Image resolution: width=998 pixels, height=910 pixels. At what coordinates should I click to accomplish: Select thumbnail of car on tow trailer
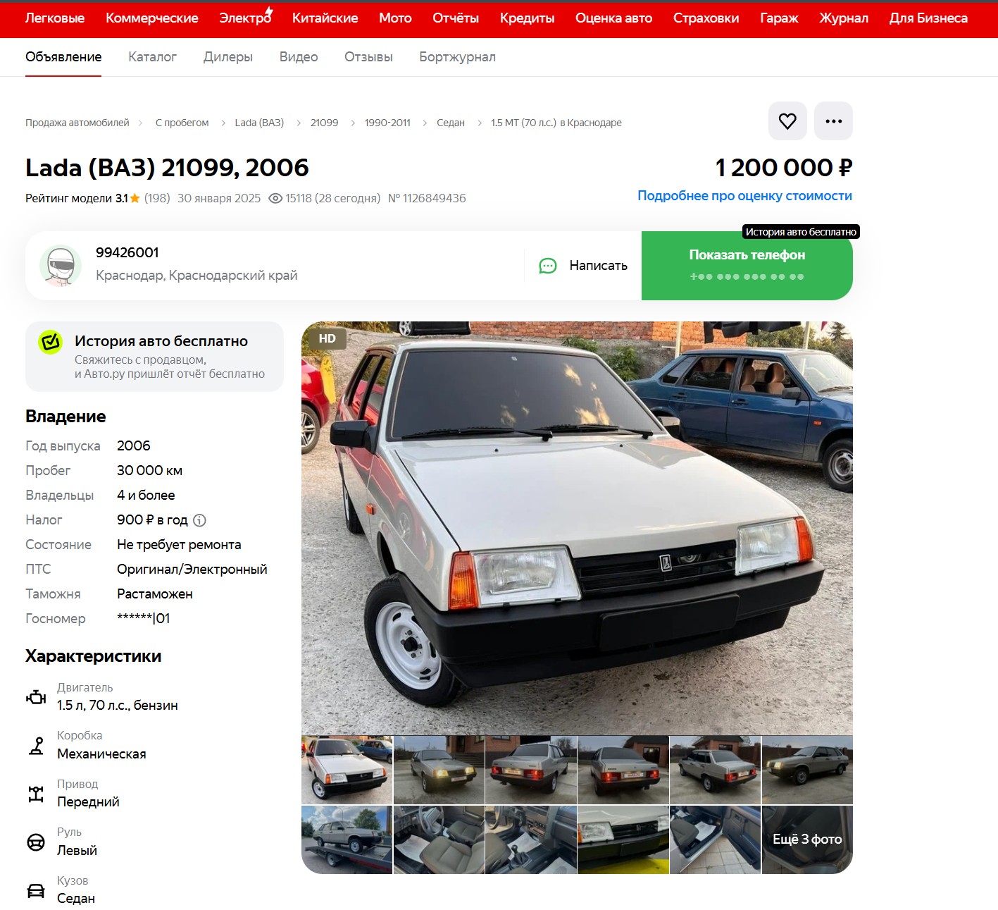pyautogui.click(x=347, y=840)
